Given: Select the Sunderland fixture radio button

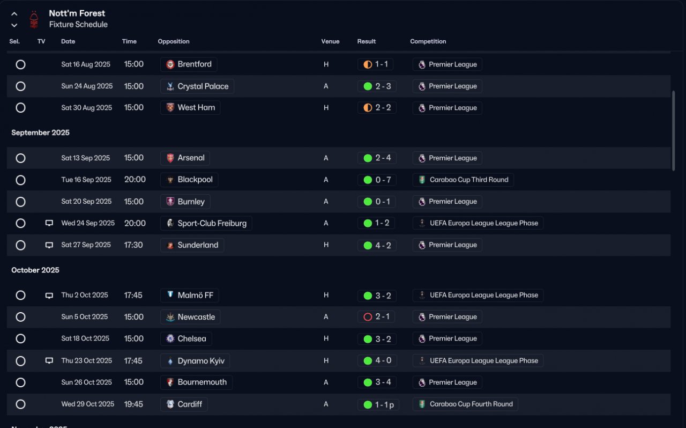Looking at the screenshot, I should 20,245.
